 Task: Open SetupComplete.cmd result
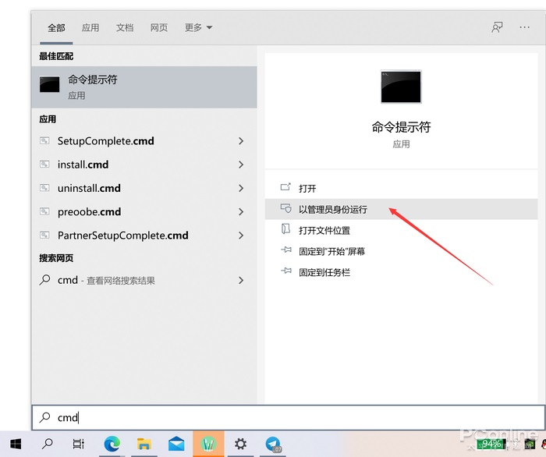144,141
